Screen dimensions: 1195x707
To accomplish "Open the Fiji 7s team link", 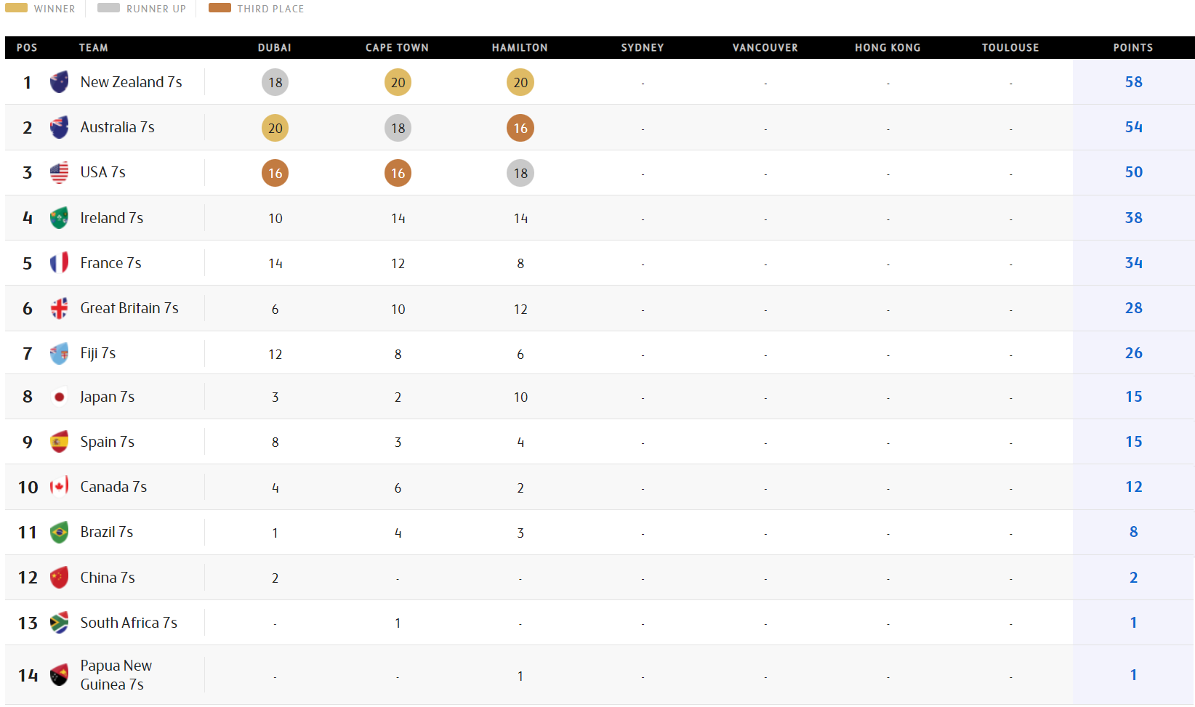I will coord(98,353).
